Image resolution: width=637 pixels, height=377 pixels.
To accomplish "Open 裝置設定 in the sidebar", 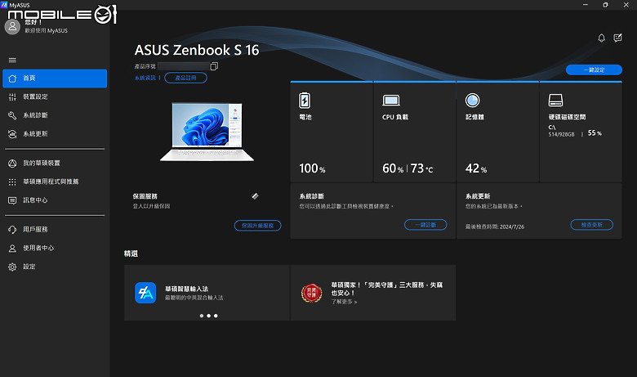I will click(x=55, y=96).
